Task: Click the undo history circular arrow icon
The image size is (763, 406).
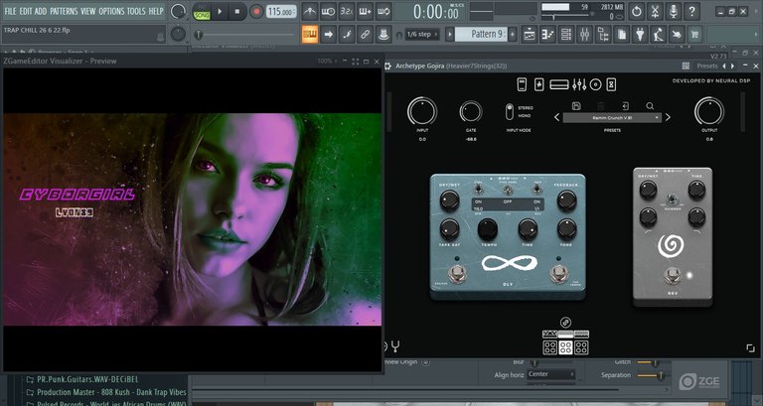Action: tap(636, 11)
